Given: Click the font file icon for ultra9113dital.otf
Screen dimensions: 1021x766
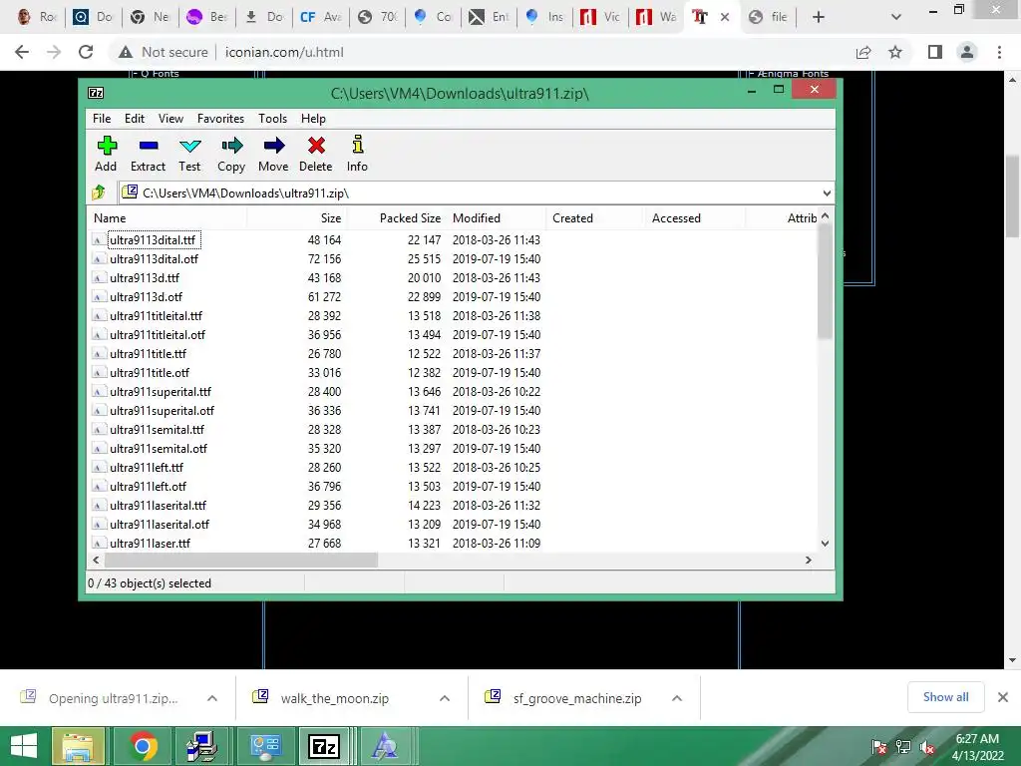Looking at the screenshot, I should [x=98, y=259].
